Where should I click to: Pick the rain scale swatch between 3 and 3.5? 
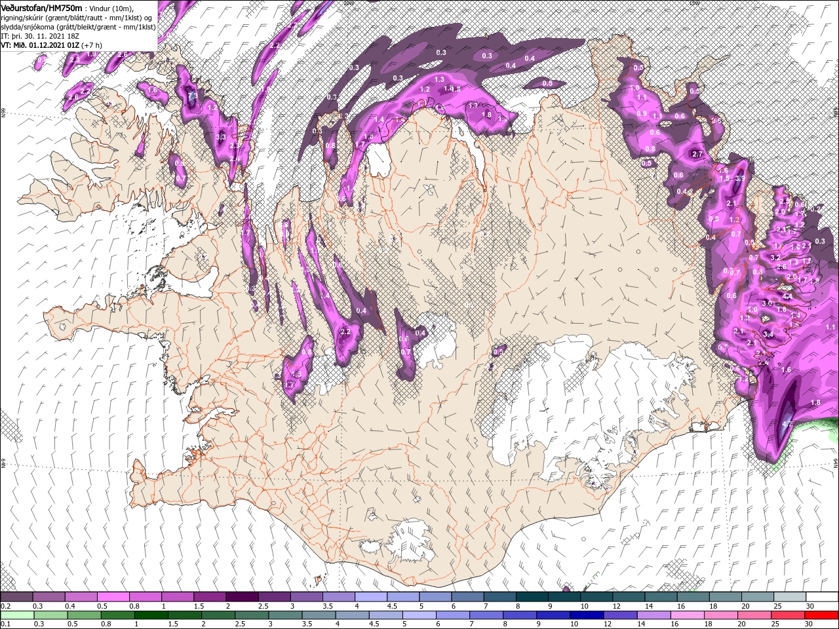[284, 615]
